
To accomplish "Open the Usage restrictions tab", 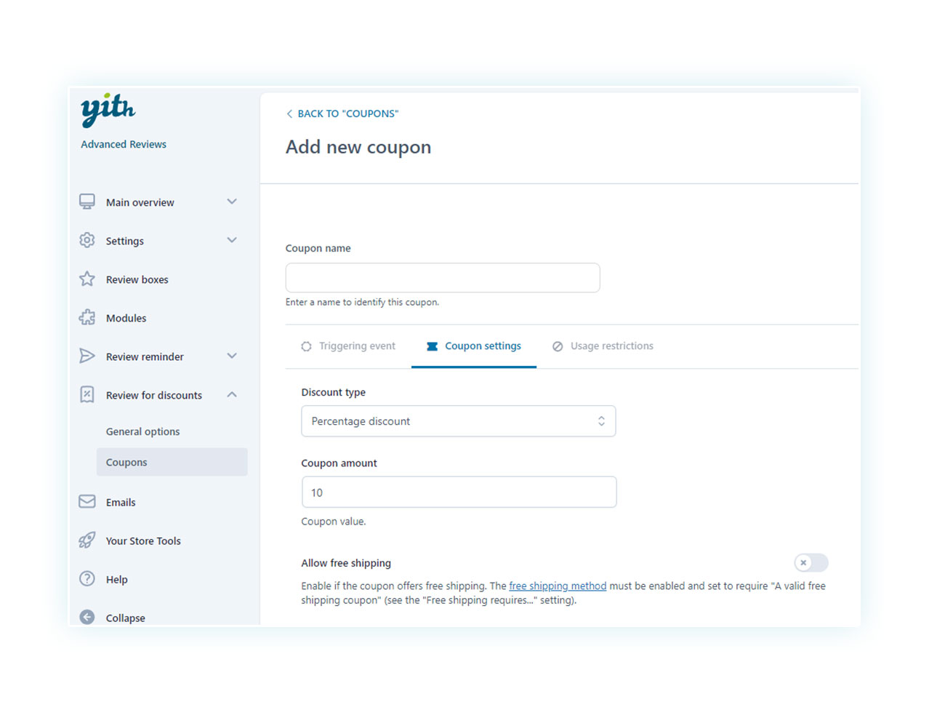I will pyautogui.click(x=603, y=346).
